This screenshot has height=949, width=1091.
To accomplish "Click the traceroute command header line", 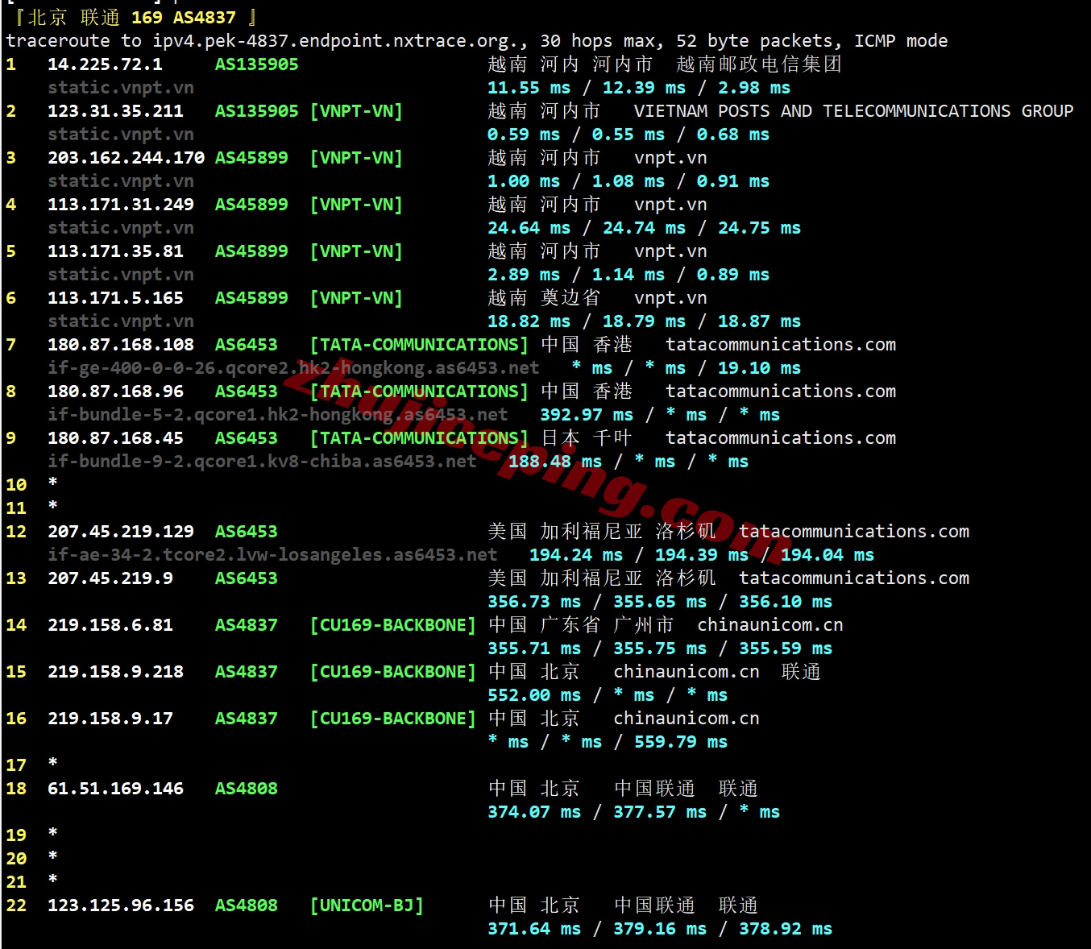I will tap(477, 41).
